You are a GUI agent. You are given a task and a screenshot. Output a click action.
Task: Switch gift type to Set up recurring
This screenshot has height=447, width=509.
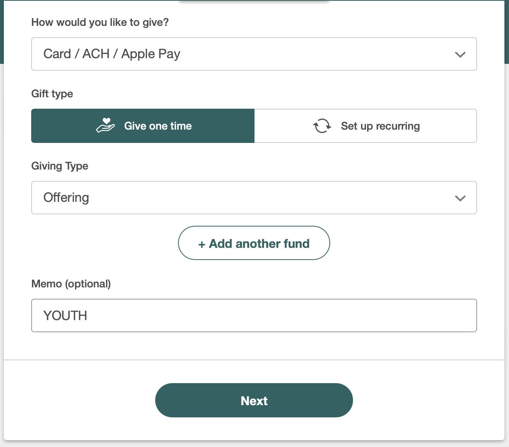click(x=365, y=126)
